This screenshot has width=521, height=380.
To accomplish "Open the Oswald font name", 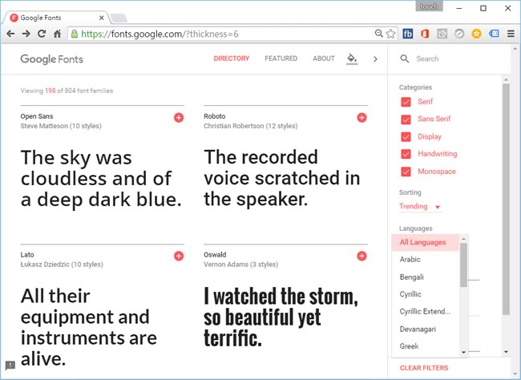I will click(x=215, y=255).
